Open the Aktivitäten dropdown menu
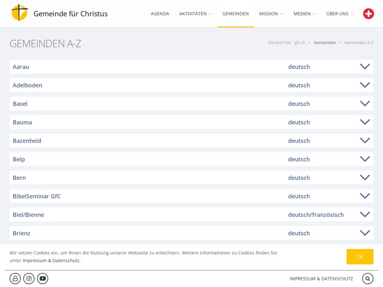The height and width of the screenshot is (287, 383). (195, 14)
